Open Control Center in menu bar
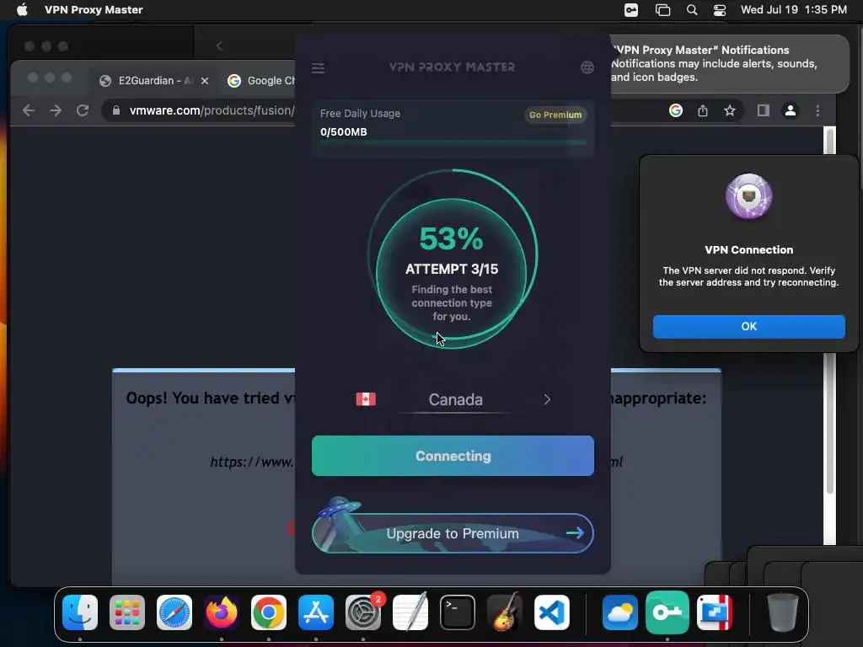 [720, 10]
